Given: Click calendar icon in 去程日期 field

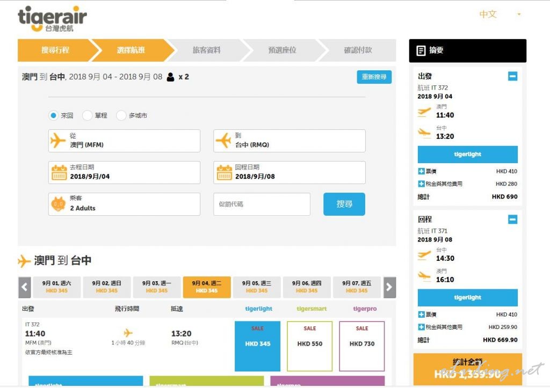Looking at the screenshot, I should (x=59, y=172).
